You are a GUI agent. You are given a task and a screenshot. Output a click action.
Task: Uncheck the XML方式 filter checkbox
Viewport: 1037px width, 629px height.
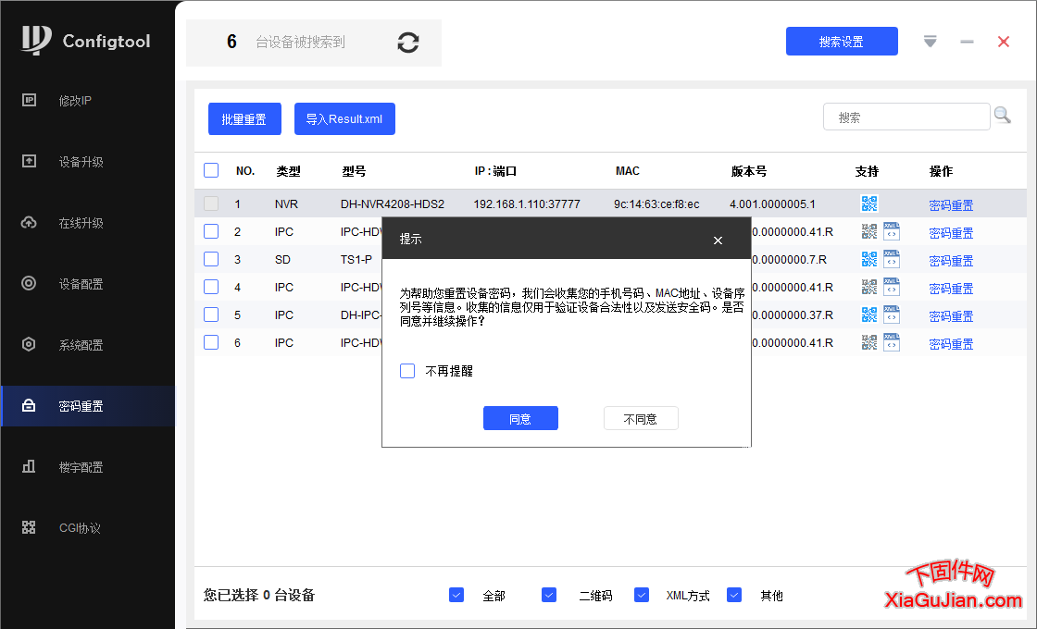pyautogui.click(x=642, y=595)
